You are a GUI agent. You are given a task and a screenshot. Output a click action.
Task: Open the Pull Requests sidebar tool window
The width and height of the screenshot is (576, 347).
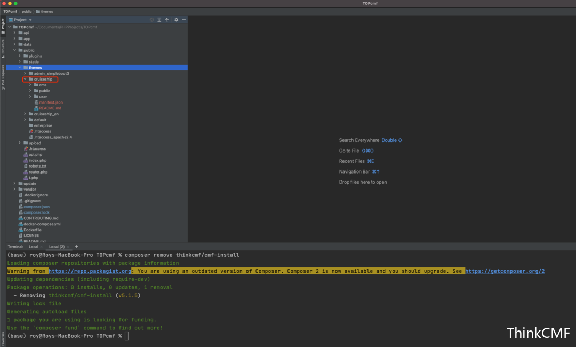(x=3, y=77)
